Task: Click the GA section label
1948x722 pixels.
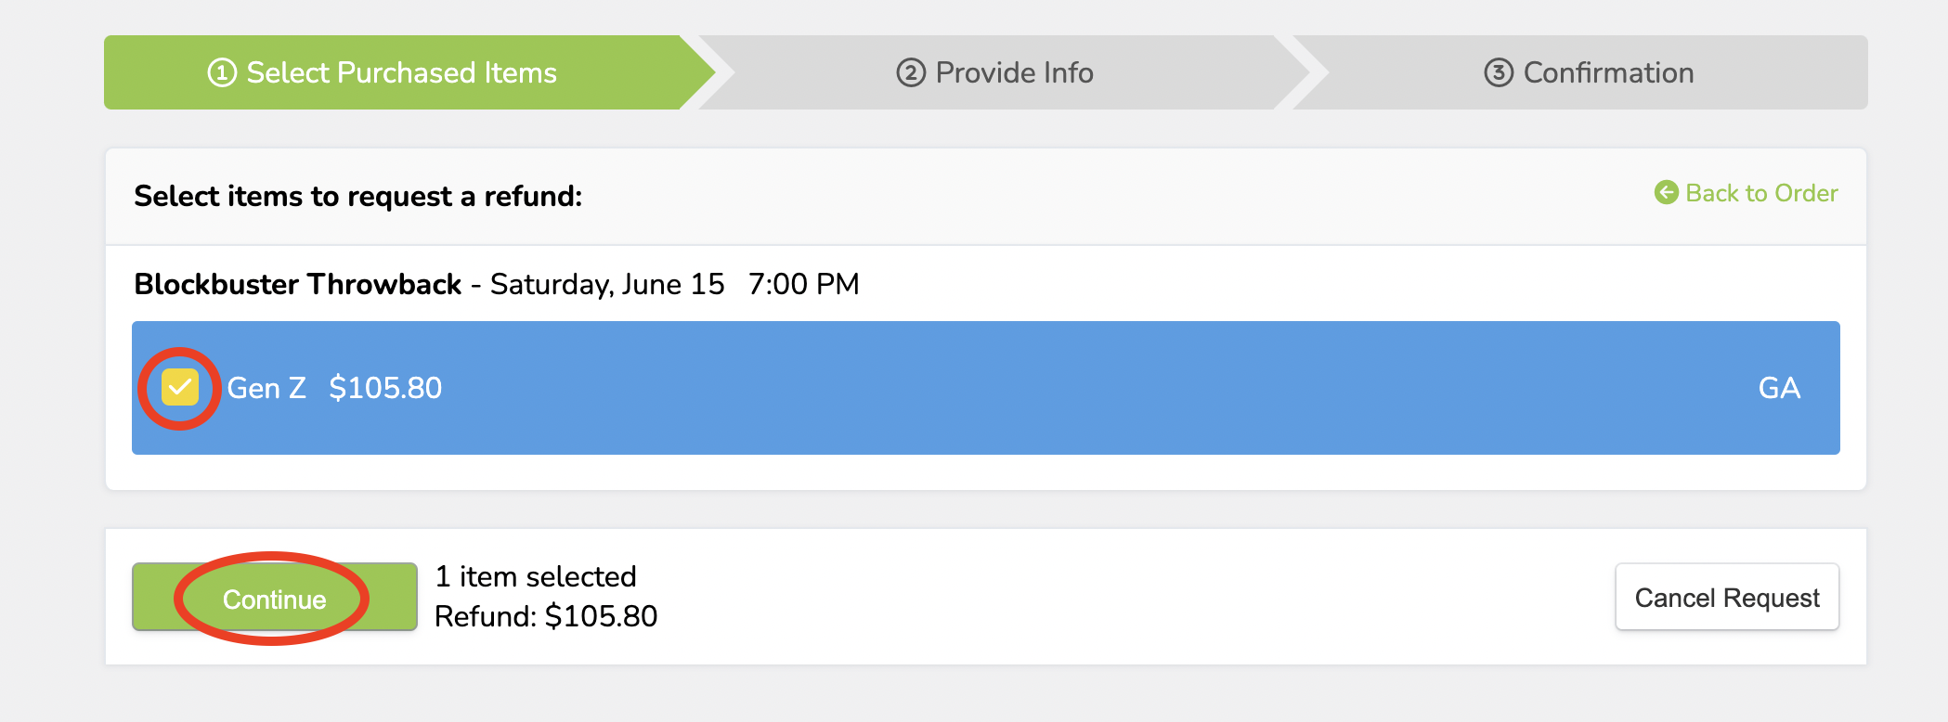Action: [x=1779, y=388]
